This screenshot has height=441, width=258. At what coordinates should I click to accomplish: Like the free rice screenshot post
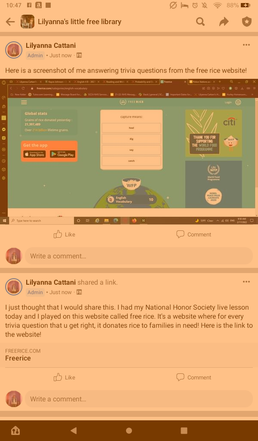[64, 234]
